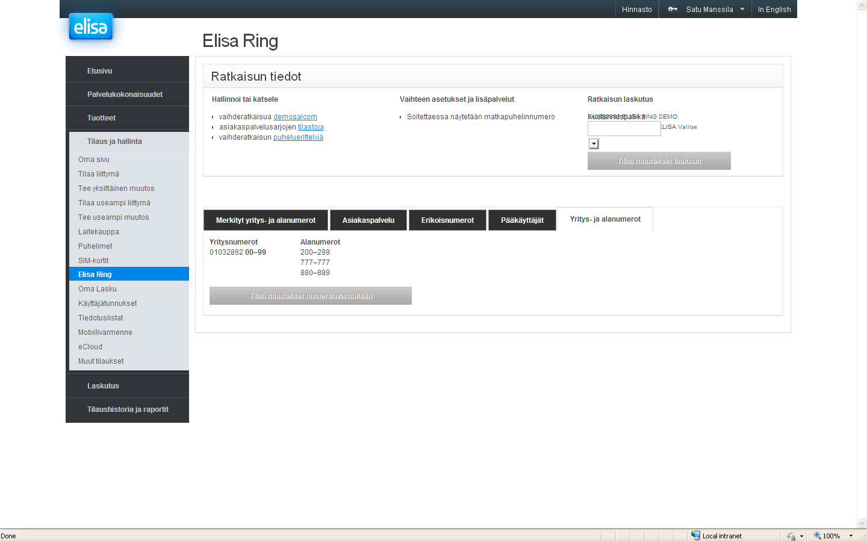Open the Satu Manssila user dropdown arrow

742,9
